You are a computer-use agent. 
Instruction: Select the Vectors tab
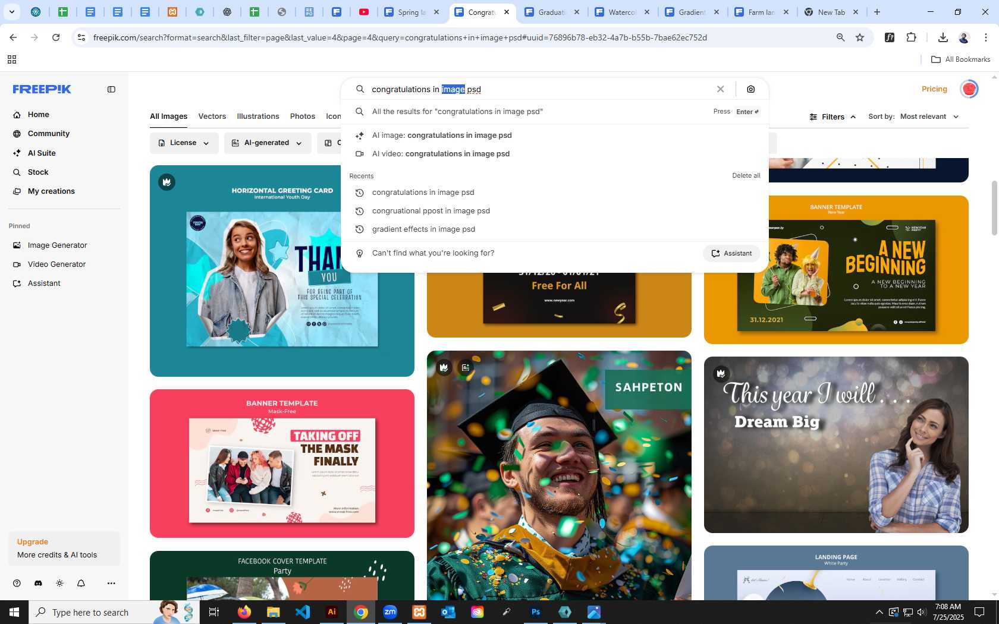point(212,116)
